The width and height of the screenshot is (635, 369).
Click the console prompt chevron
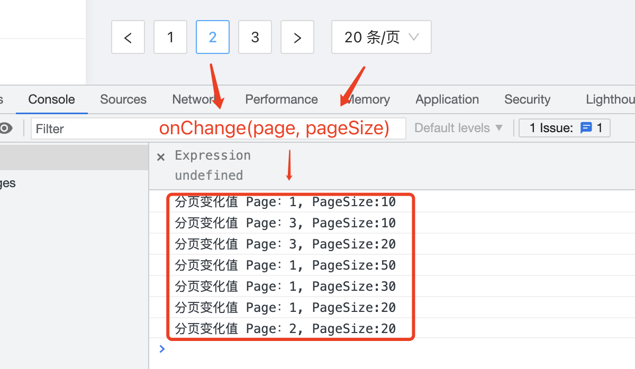coord(162,349)
